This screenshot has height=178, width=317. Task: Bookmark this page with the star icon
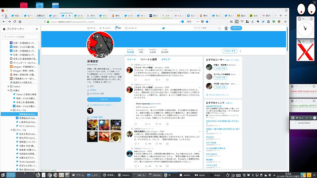pyautogui.click(x=207, y=22)
